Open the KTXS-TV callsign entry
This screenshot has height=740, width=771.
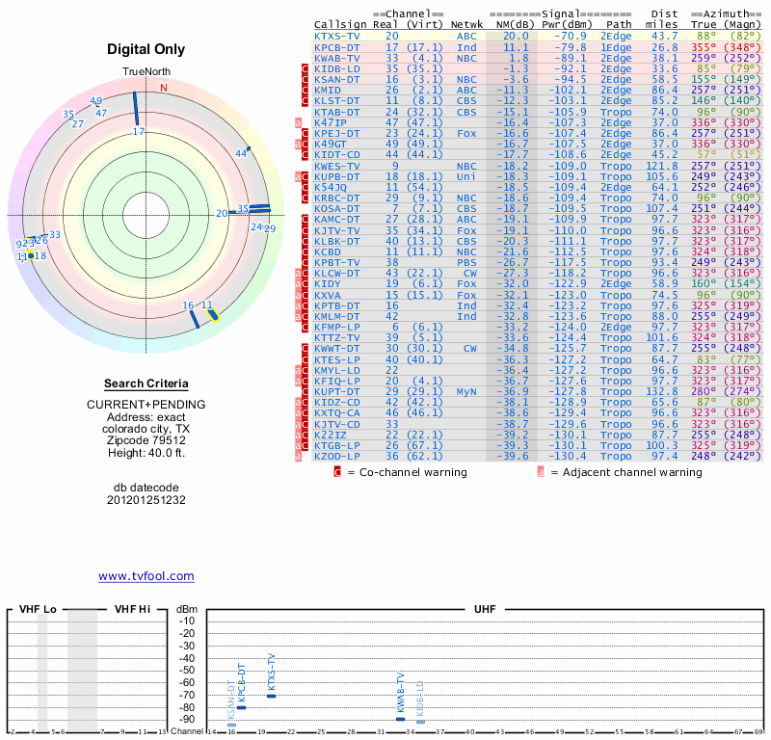(337, 35)
